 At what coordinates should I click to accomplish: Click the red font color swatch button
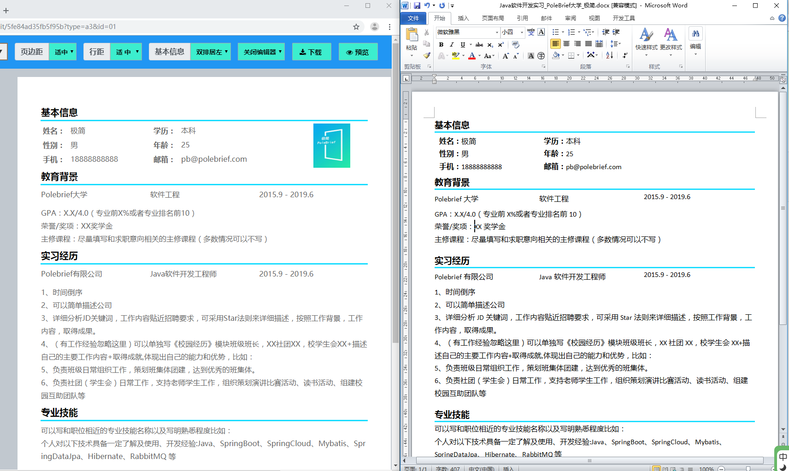(x=472, y=56)
